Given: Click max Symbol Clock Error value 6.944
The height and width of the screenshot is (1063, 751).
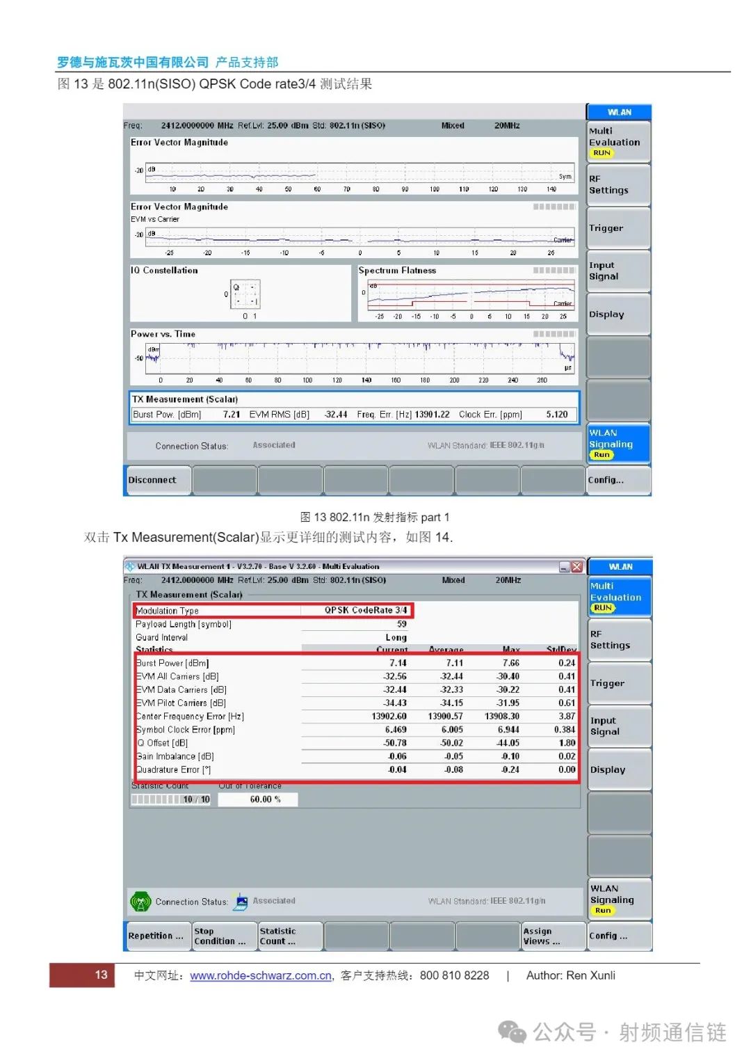Looking at the screenshot, I should tap(508, 730).
